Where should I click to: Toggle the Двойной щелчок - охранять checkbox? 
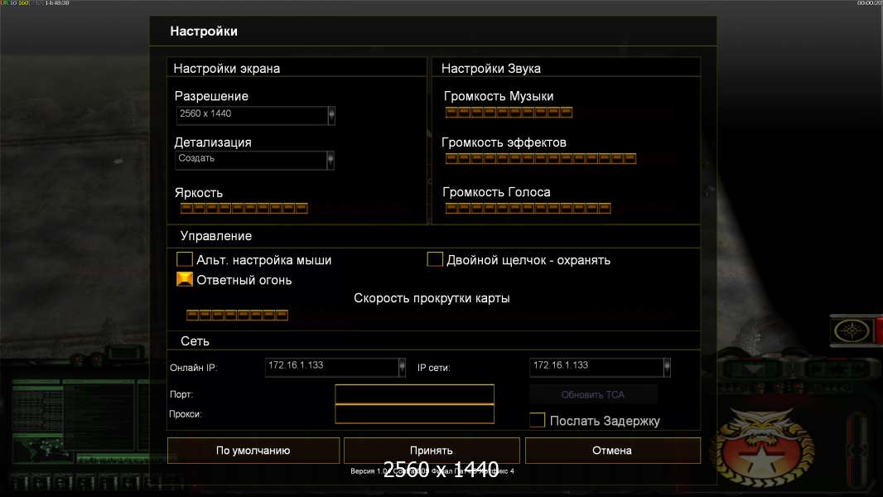[435, 260]
